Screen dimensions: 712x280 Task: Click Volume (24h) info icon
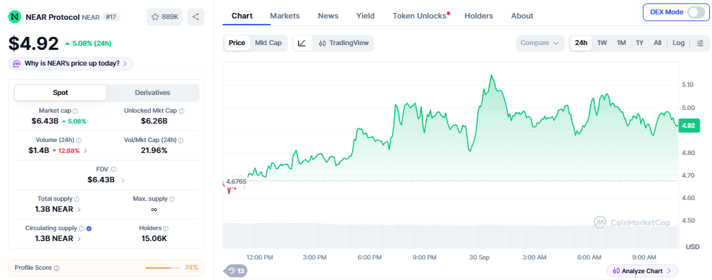click(80, 141)
